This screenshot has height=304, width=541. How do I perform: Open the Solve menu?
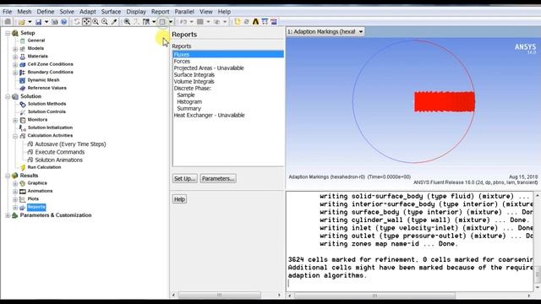tap(67, 12)
